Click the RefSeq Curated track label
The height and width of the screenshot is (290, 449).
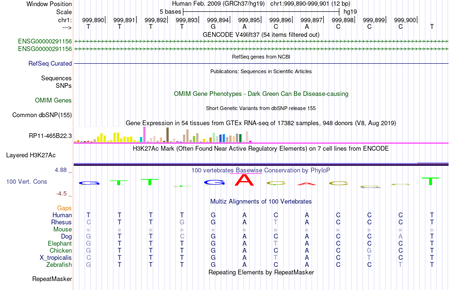click(50, 64)
